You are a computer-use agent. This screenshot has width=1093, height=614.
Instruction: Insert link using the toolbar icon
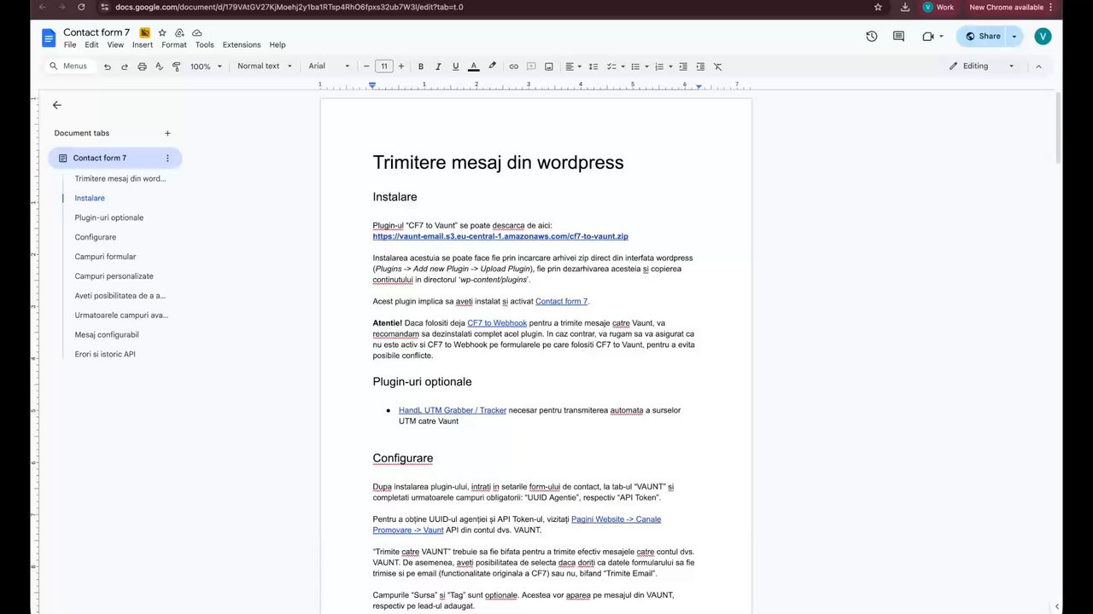click(x=513, y=67)
